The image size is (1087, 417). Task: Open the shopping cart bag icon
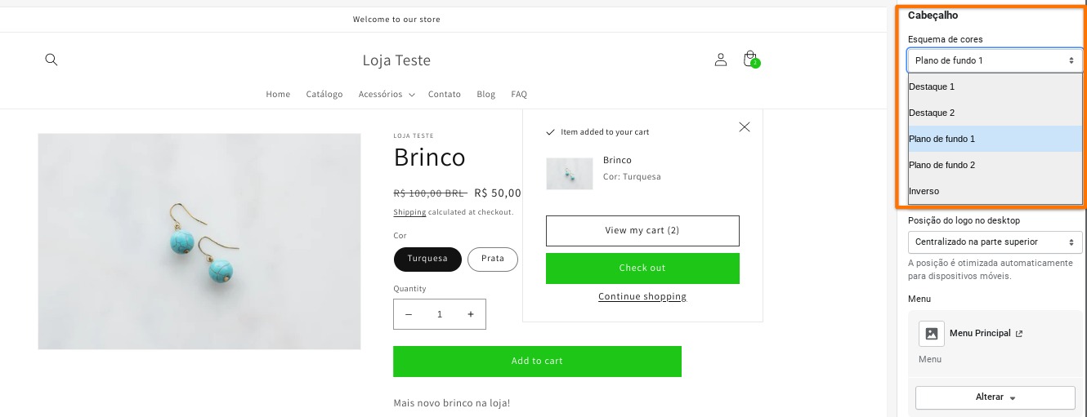tap(749, 60)
